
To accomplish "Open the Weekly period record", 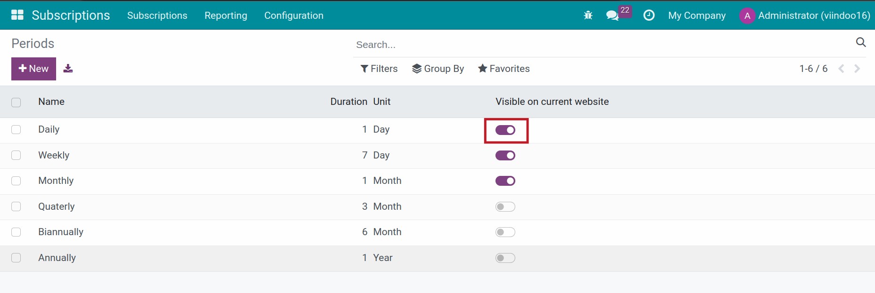I will pyautogui.click(x=54, y=155).
